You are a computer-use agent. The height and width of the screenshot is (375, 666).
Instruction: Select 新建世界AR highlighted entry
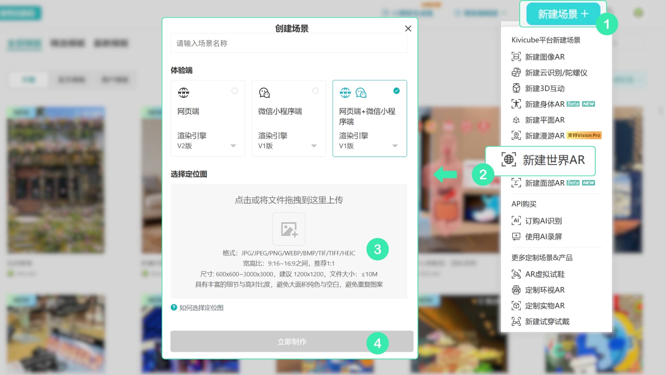[x=540, y=161]
